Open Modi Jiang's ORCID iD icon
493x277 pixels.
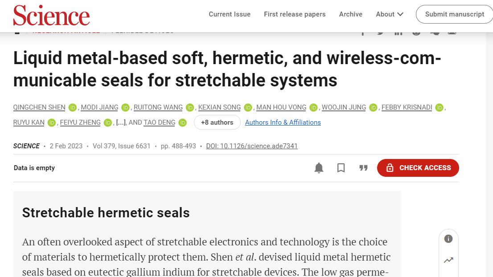[126, 107]
